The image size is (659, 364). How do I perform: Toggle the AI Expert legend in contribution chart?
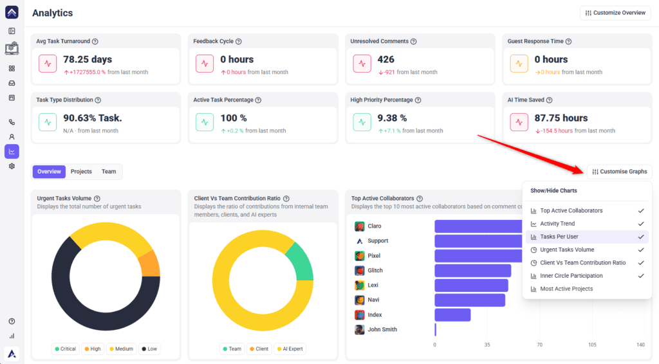290,349
